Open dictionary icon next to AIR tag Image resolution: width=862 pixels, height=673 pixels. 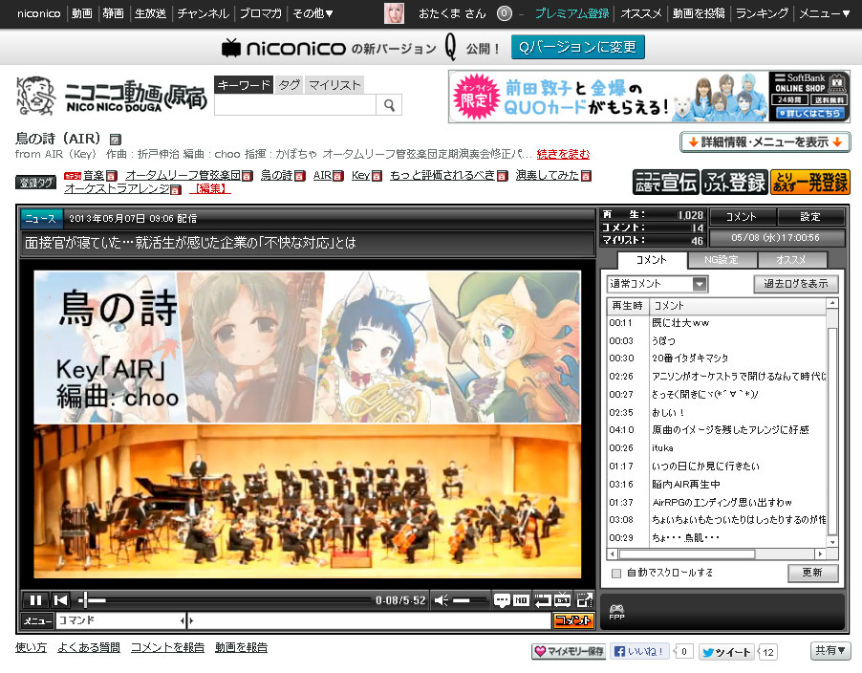[338, 175]
